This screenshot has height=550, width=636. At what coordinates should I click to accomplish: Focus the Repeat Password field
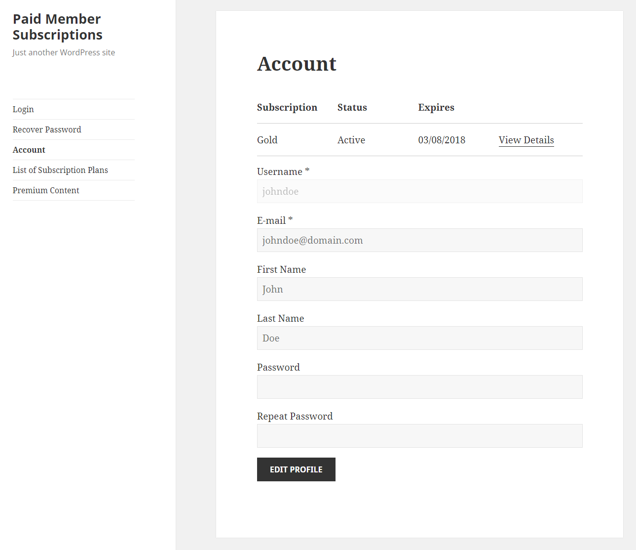click(x=419, y=436)
